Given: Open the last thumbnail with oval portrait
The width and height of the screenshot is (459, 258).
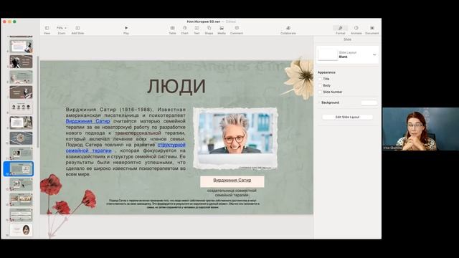Looking at the screenshot, I should [21, 230].
